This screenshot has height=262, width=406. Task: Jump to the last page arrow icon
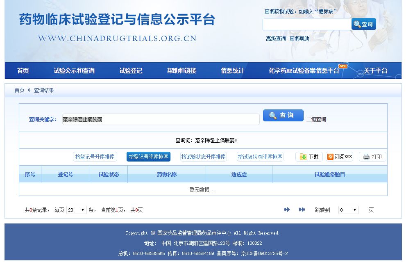click(302, 210)
